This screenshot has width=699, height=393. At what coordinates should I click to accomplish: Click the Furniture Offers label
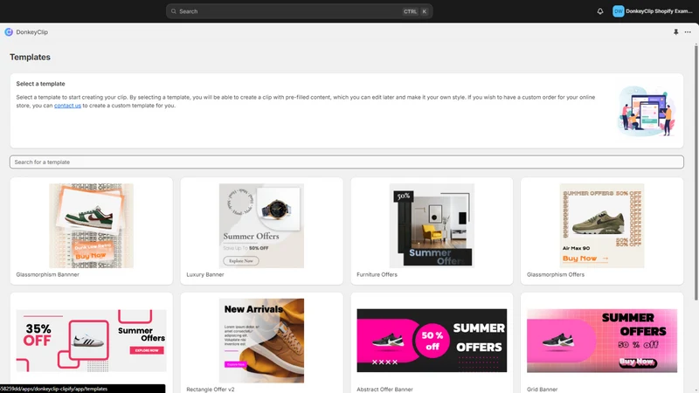click(377, 274)
